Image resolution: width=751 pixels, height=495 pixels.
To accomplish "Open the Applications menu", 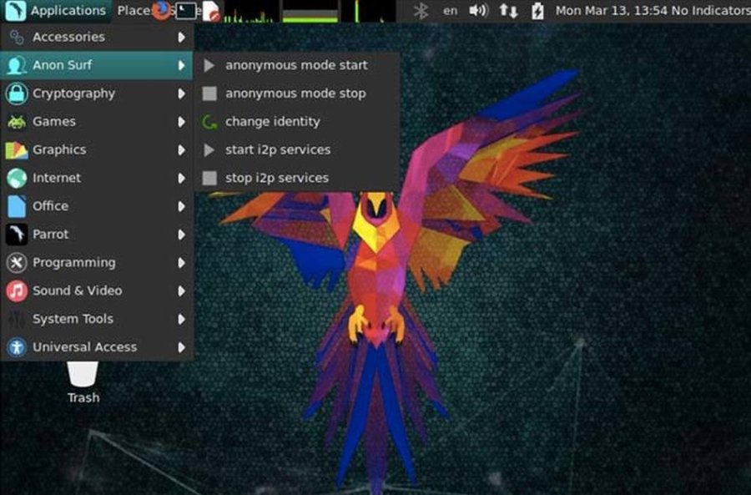I will [57, 11].
